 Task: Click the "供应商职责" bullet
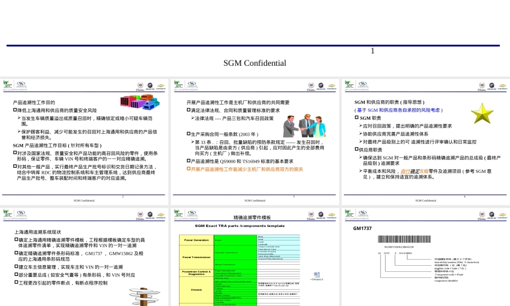369,150
